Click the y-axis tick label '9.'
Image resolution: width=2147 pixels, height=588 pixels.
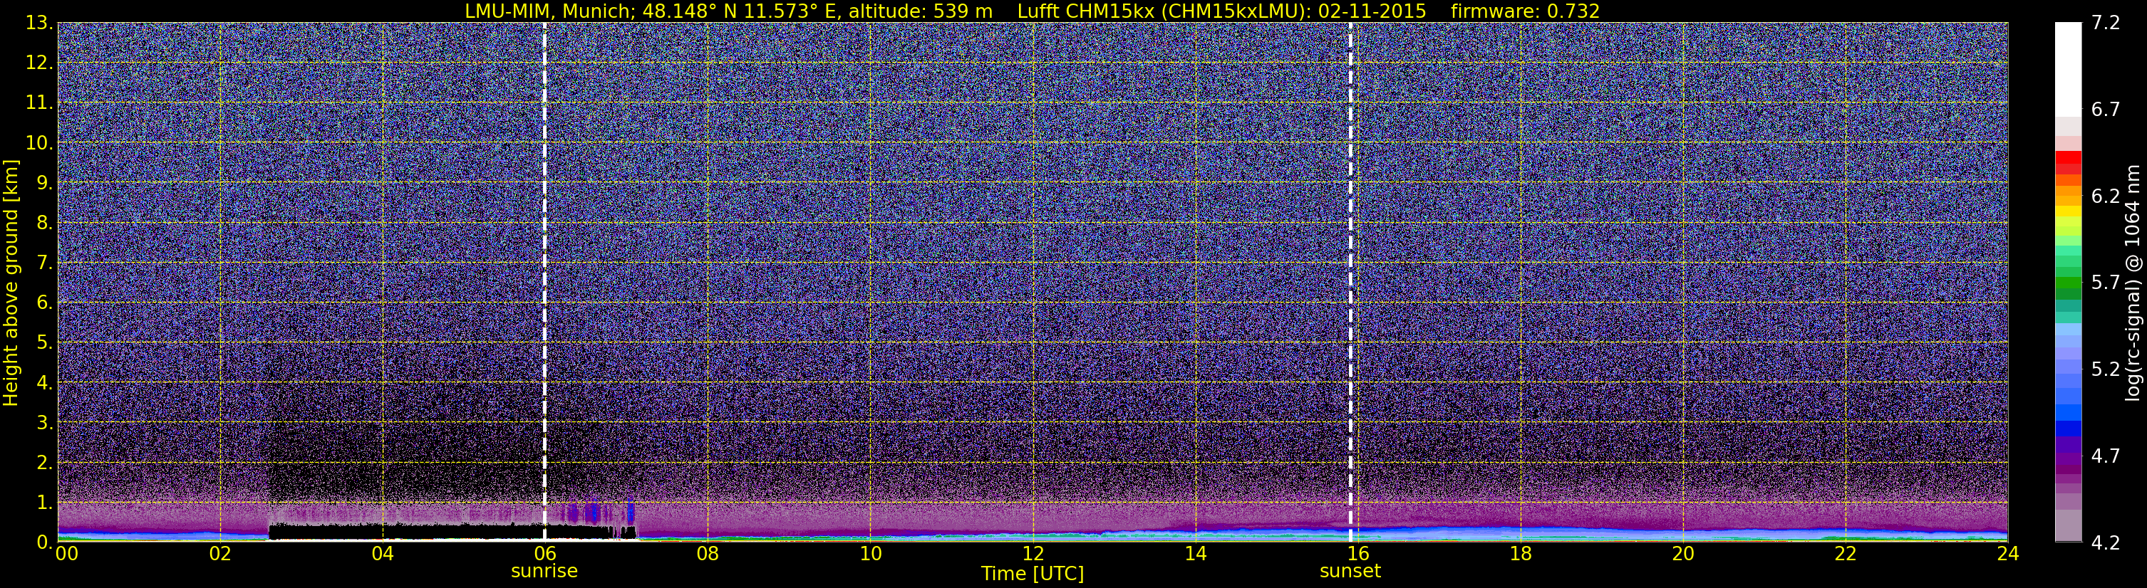coord(44,182)
